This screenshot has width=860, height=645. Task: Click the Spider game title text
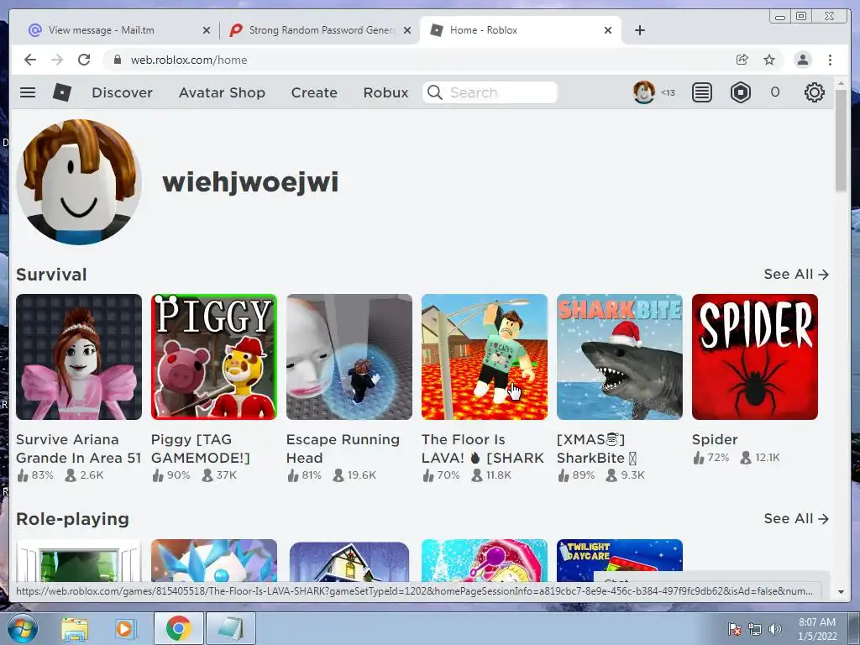pos(715,439)
